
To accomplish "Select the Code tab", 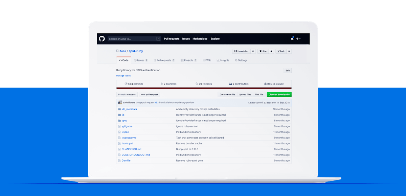I will point(124,60).
